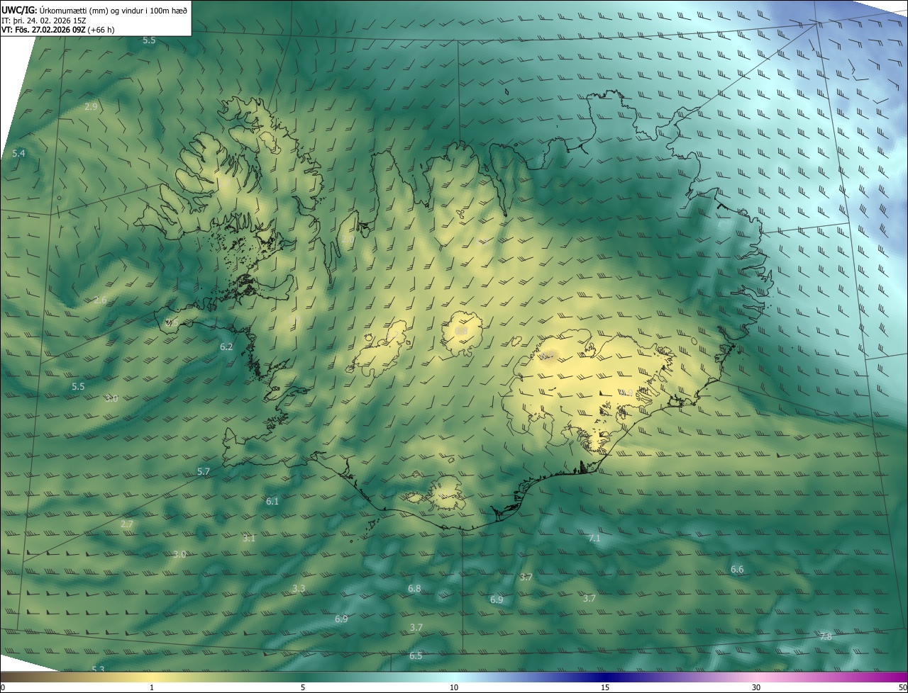Image resolution: width=908 pixels, height=693 pixels.
Task: Click the 5.4 value label on the map
Action: tap(19, 153)
